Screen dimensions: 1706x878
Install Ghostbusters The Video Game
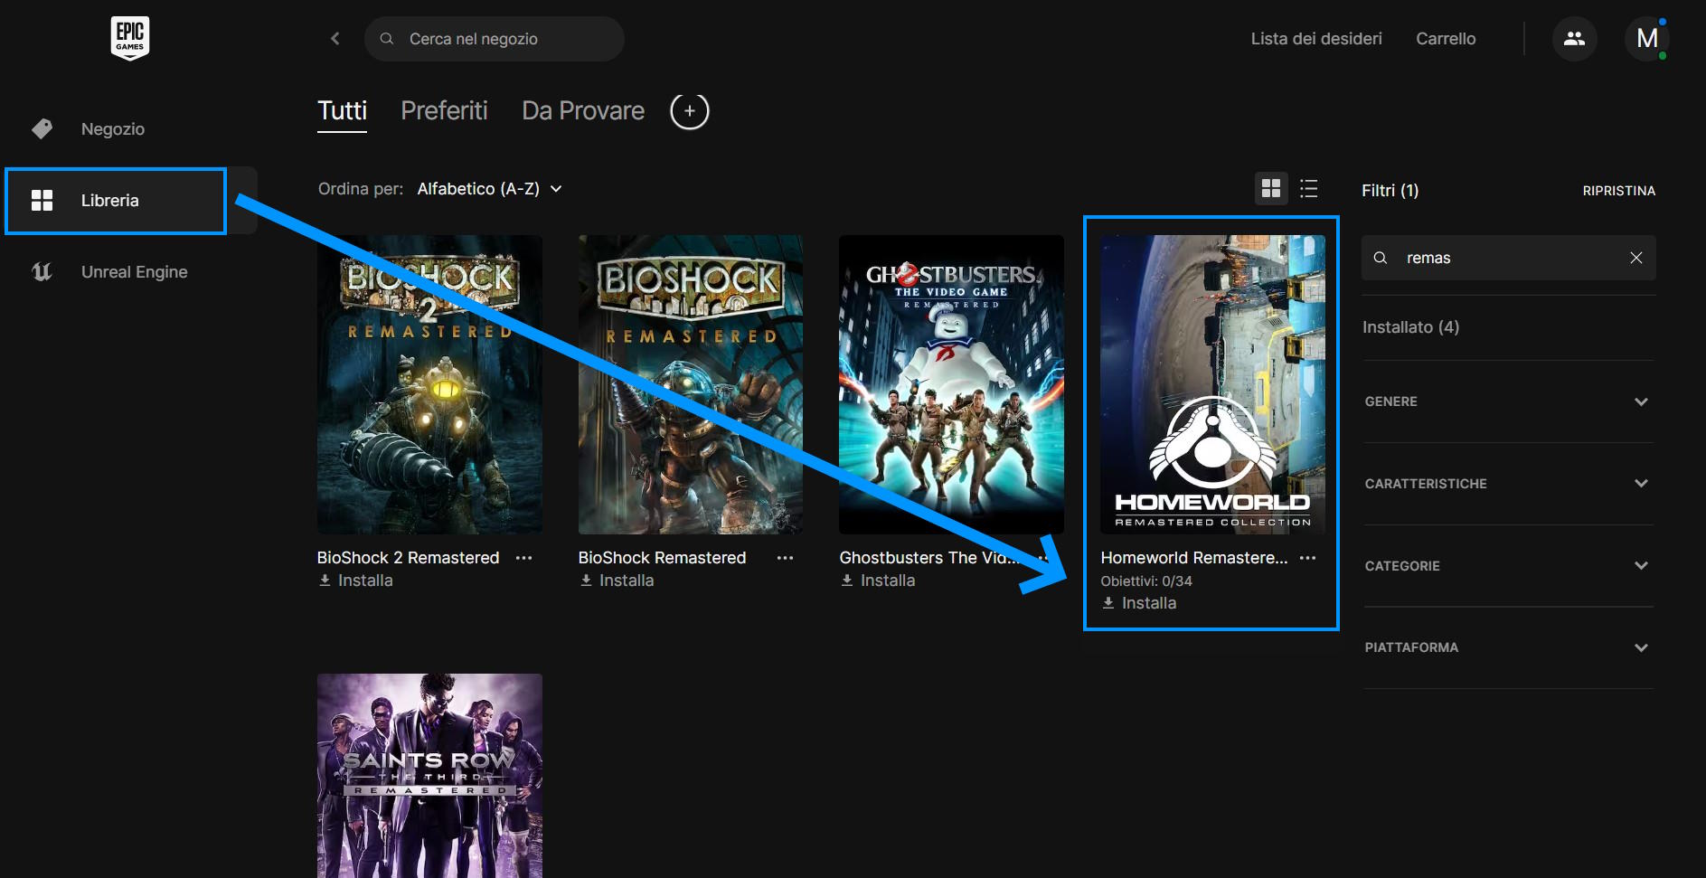coord(878,581)
